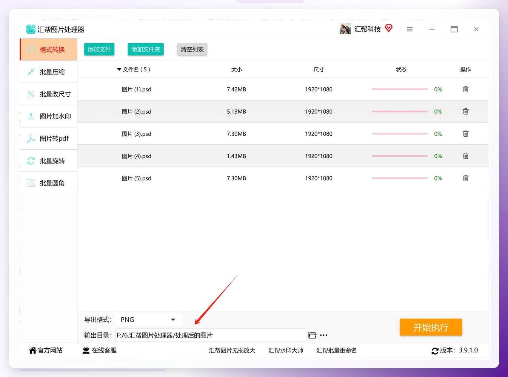
Task: Select size cell 7.42MB
Action: click(x=236, y=90)
